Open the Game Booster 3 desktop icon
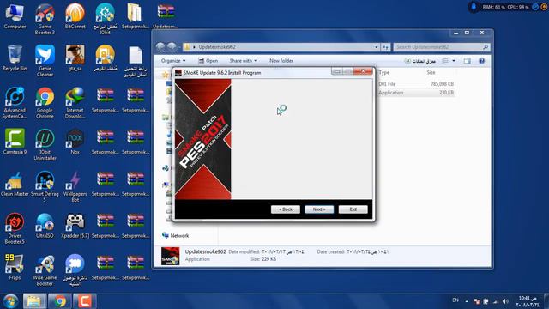This screenshot has height=309, width=549. pyautogui.click(x=45, y=19)
